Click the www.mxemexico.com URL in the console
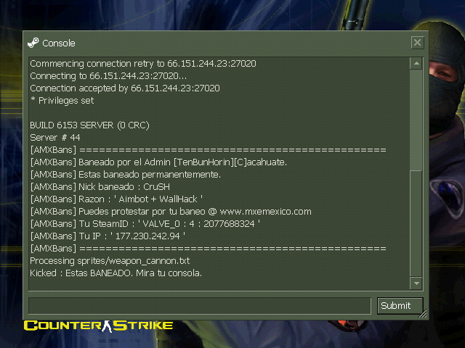 (265, 211)
